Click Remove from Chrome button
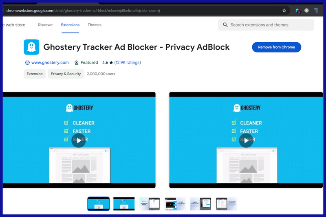 [x=276, y=47]
